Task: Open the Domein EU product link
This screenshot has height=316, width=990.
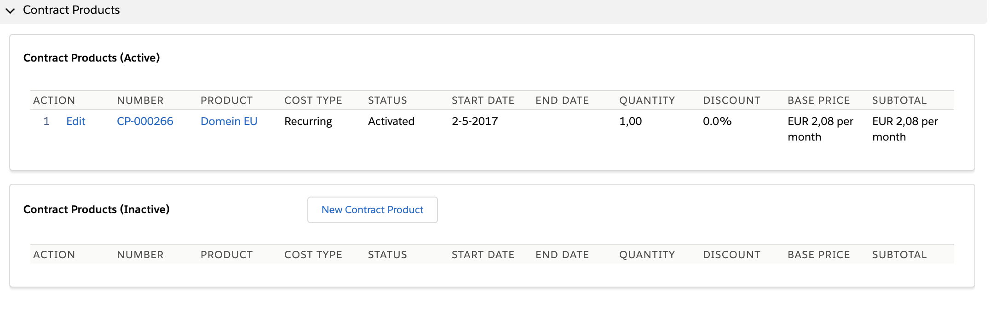Action: [x=229, y=121]
